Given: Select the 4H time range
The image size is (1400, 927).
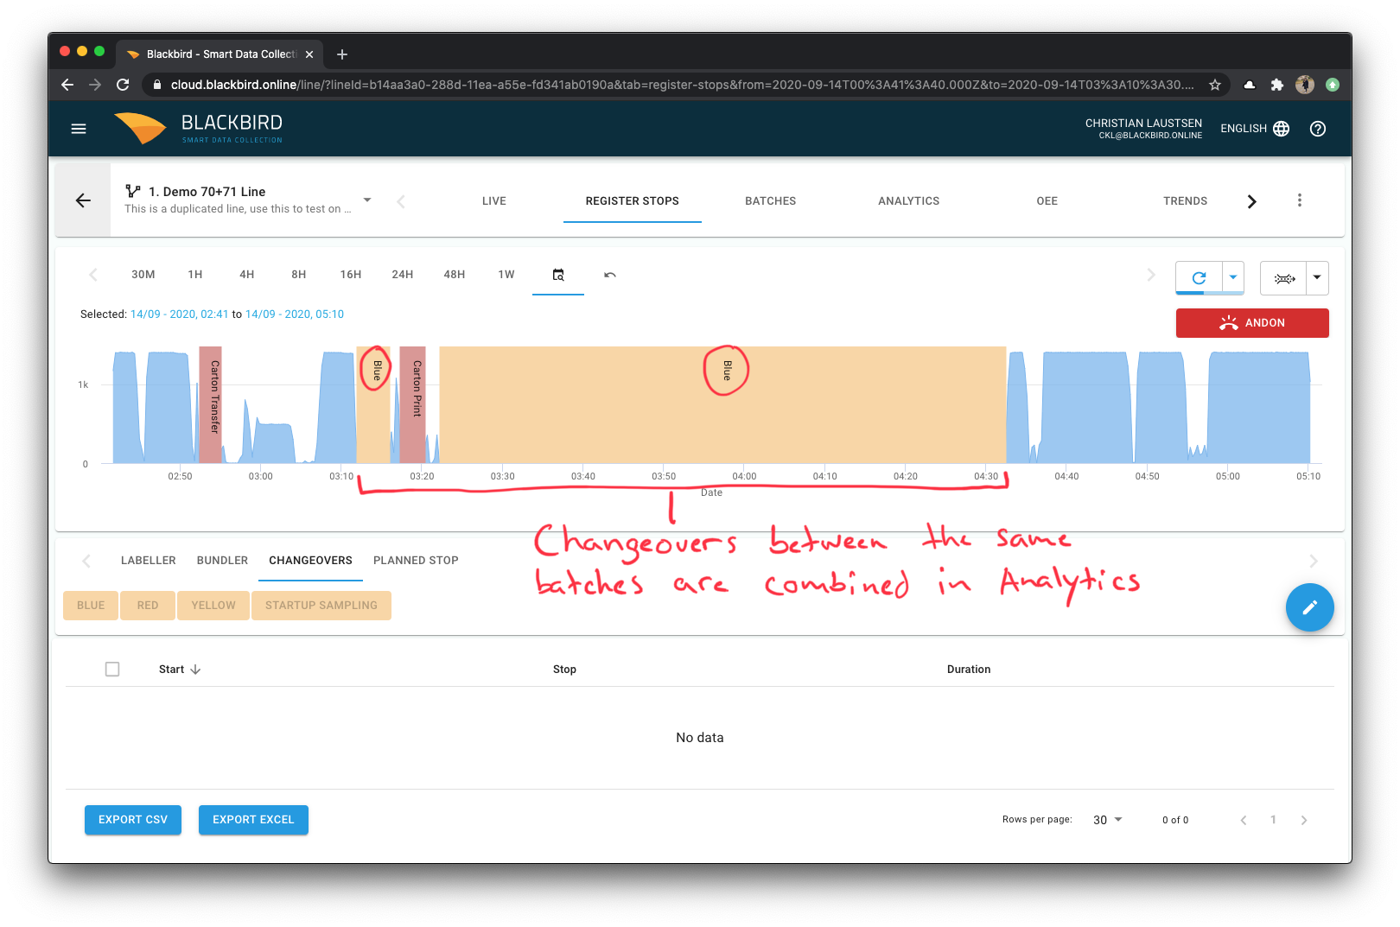Looking at the screenshot, I should (x=247, y=275).
